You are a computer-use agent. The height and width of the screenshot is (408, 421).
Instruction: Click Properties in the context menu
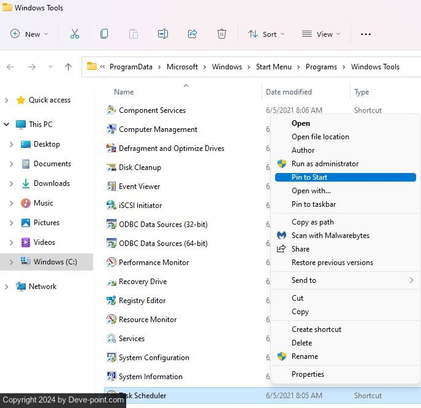(x=308, y=374)
